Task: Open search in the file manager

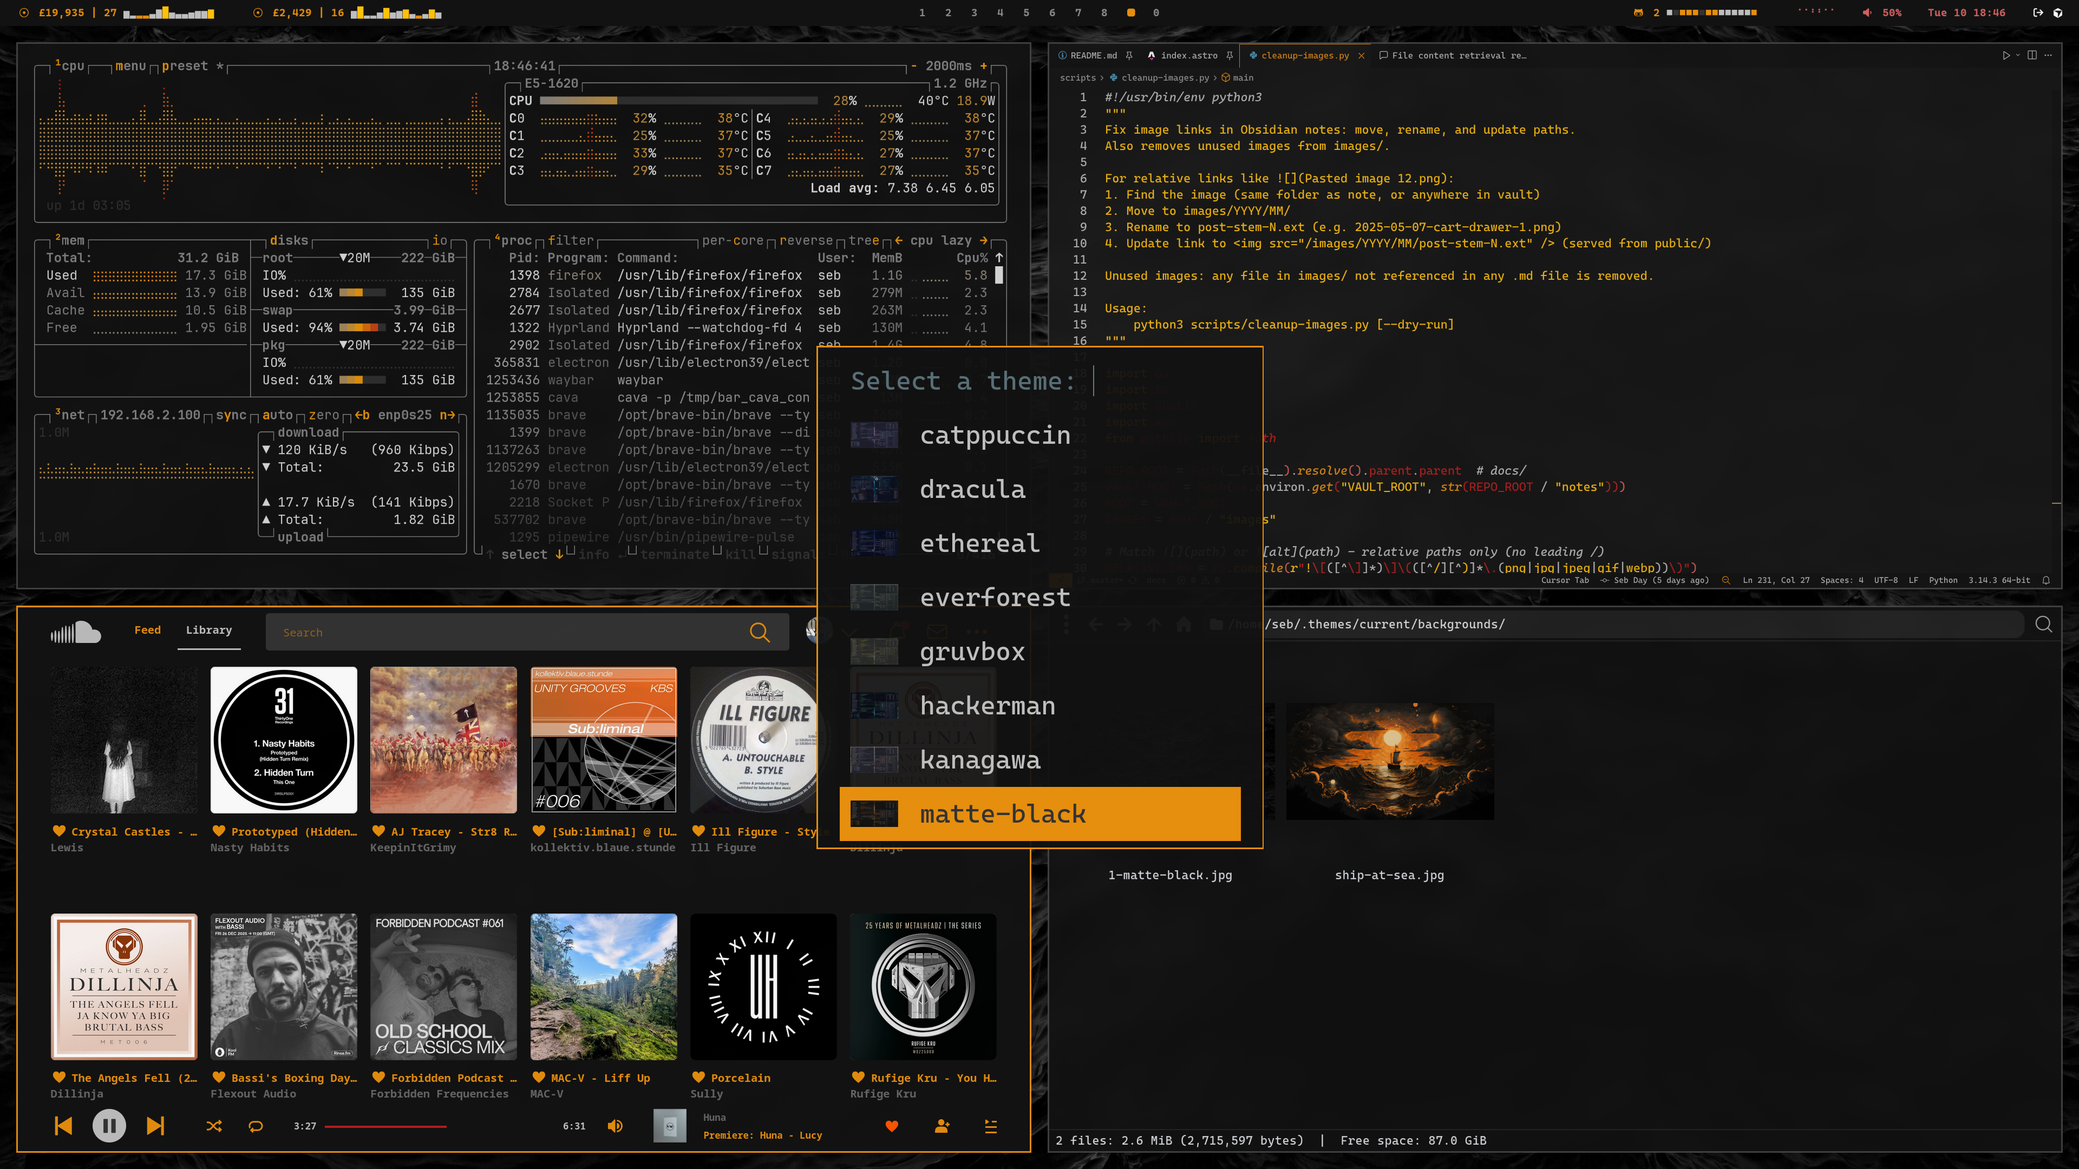Action: point(2043,625)
